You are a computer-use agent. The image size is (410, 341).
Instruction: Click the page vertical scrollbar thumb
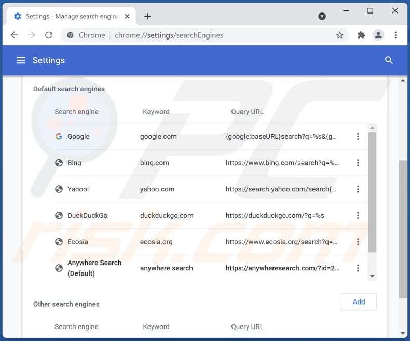(x=403, y=229)
